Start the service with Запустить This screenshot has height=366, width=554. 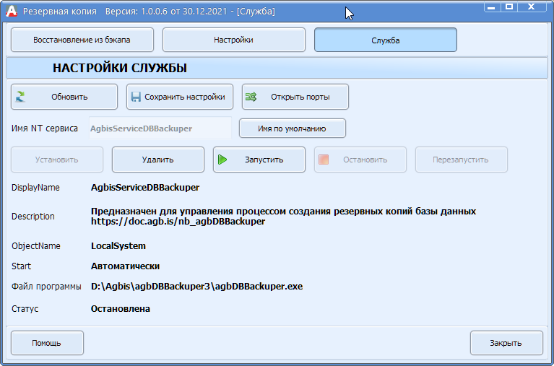click(x=259, y=160)
